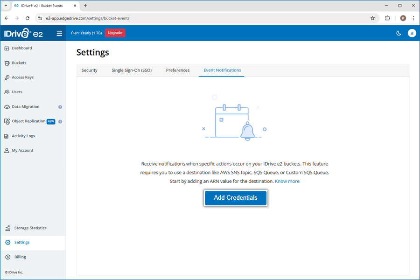Click the Storage Statistics chart icon
420x280 pixels.
coord(8,228)
